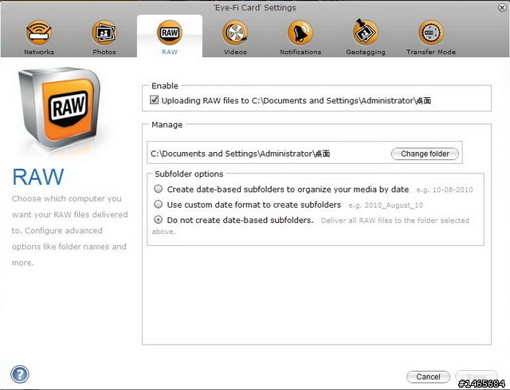Viewport: 510px width, 390px height.
Task: Open the Networks settings icon
Action: (39, 33)
